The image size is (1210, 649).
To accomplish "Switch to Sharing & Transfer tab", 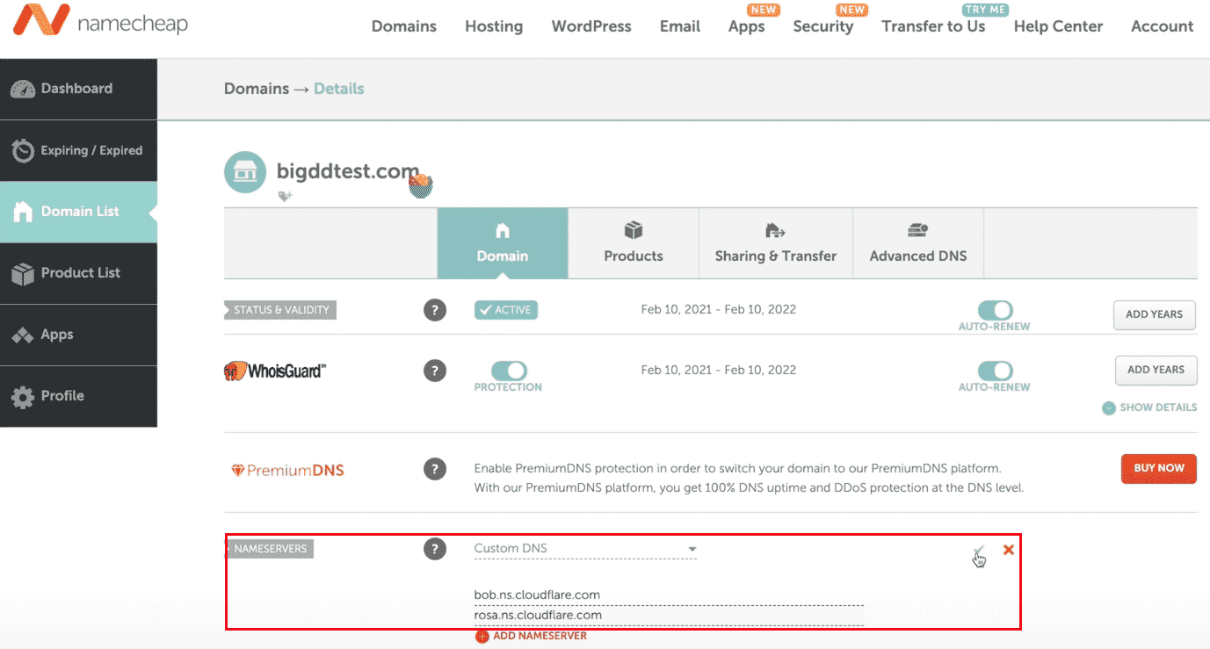I will 776,243.
